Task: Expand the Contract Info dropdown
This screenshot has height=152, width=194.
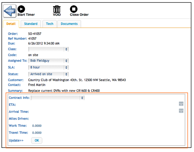Action: pos(58,98)
